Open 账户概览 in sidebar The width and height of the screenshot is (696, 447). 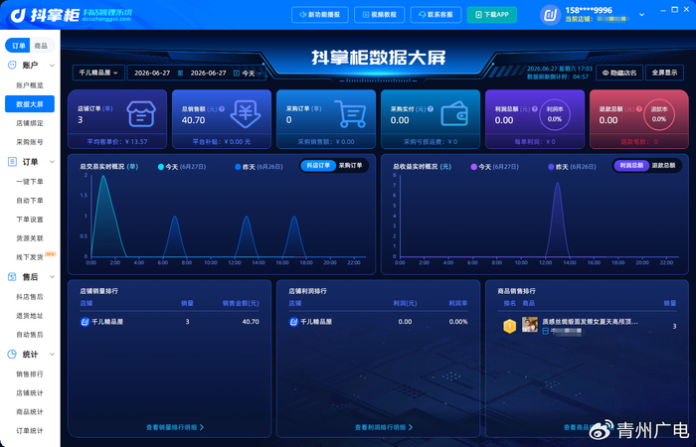[x=30, y=85]
